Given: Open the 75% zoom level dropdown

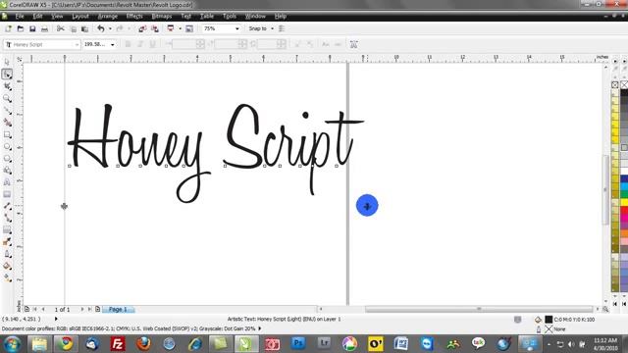Looking at the screenshot, I should click(x=237, y=28).
